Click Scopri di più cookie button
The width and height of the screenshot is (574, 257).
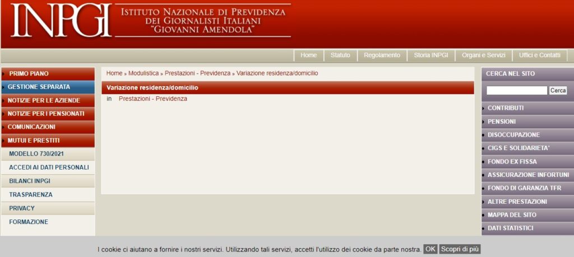coord(460,249)
